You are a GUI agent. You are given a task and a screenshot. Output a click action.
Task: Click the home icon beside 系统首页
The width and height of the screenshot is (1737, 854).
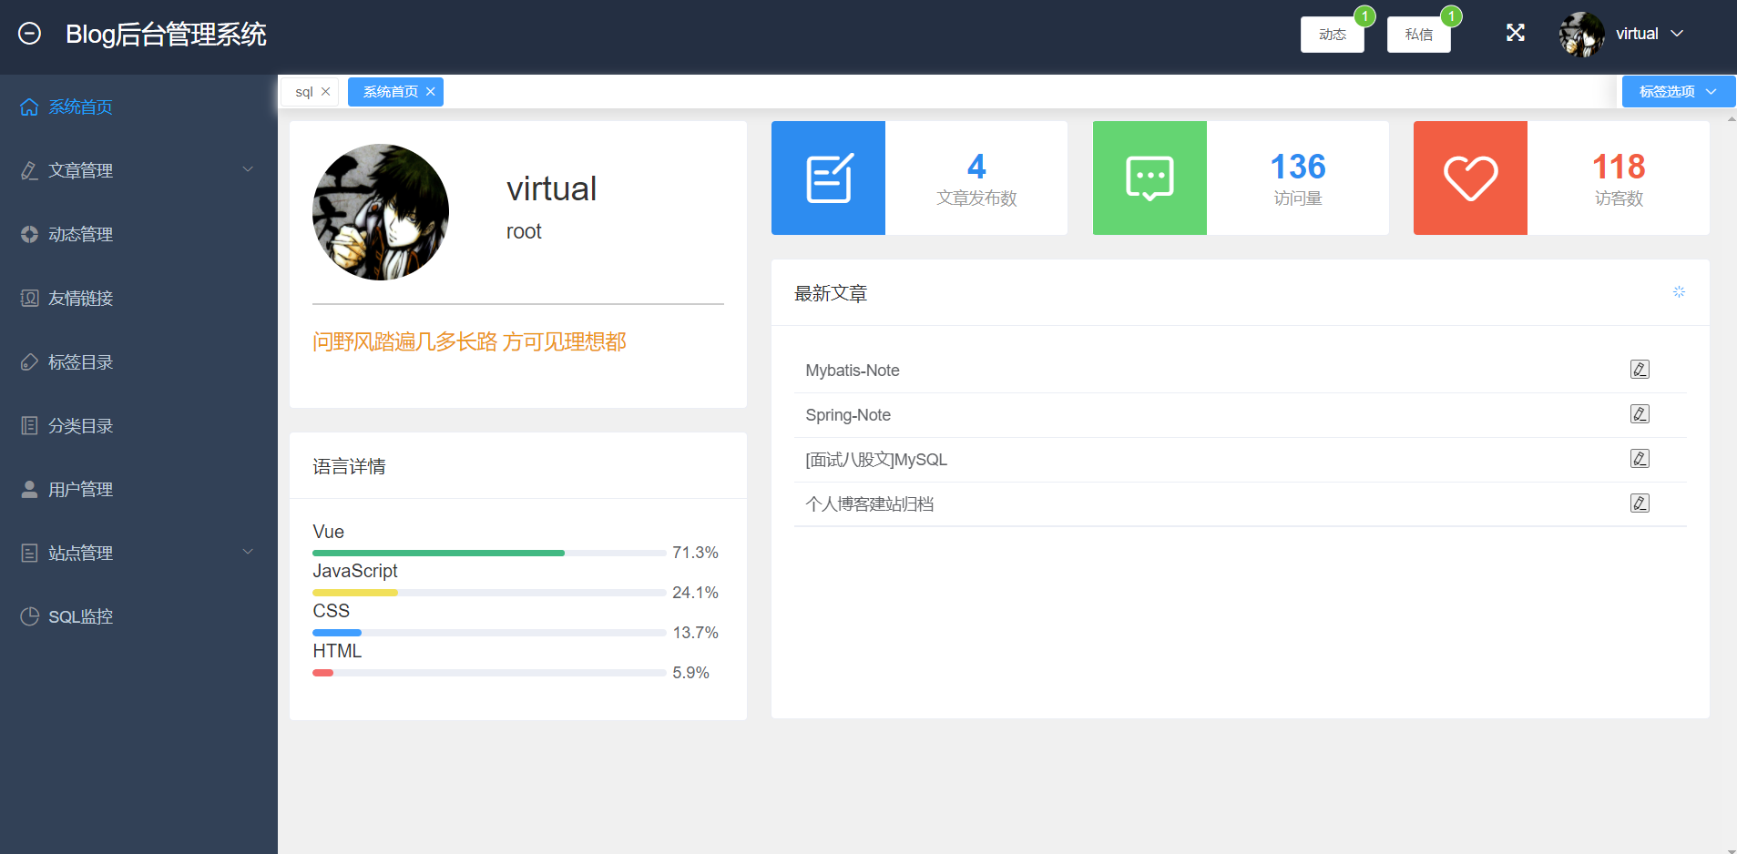tap(29, 107)
